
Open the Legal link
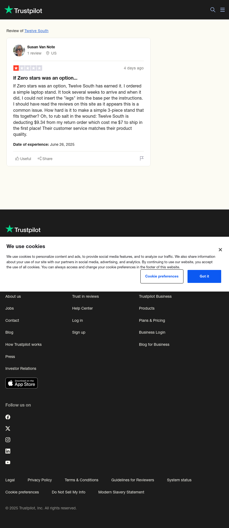pos(10,480)
